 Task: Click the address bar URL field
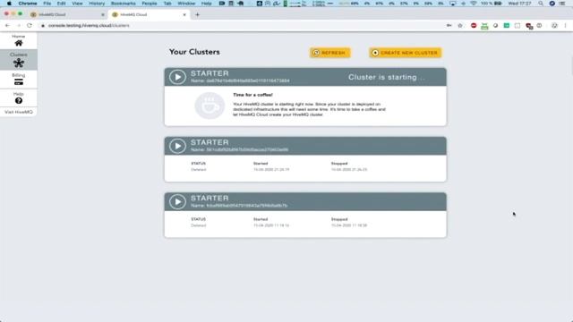(x=241, y=26)
